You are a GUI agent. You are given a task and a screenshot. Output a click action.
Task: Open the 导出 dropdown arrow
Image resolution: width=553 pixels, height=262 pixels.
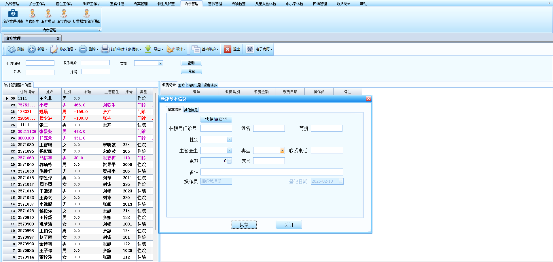(163, 49)
